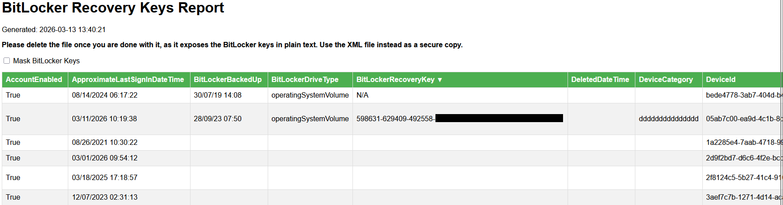This screenshot has width=783, height=205.
Task: Sort by the AccountEnabled column header
Action: point(34,80)
